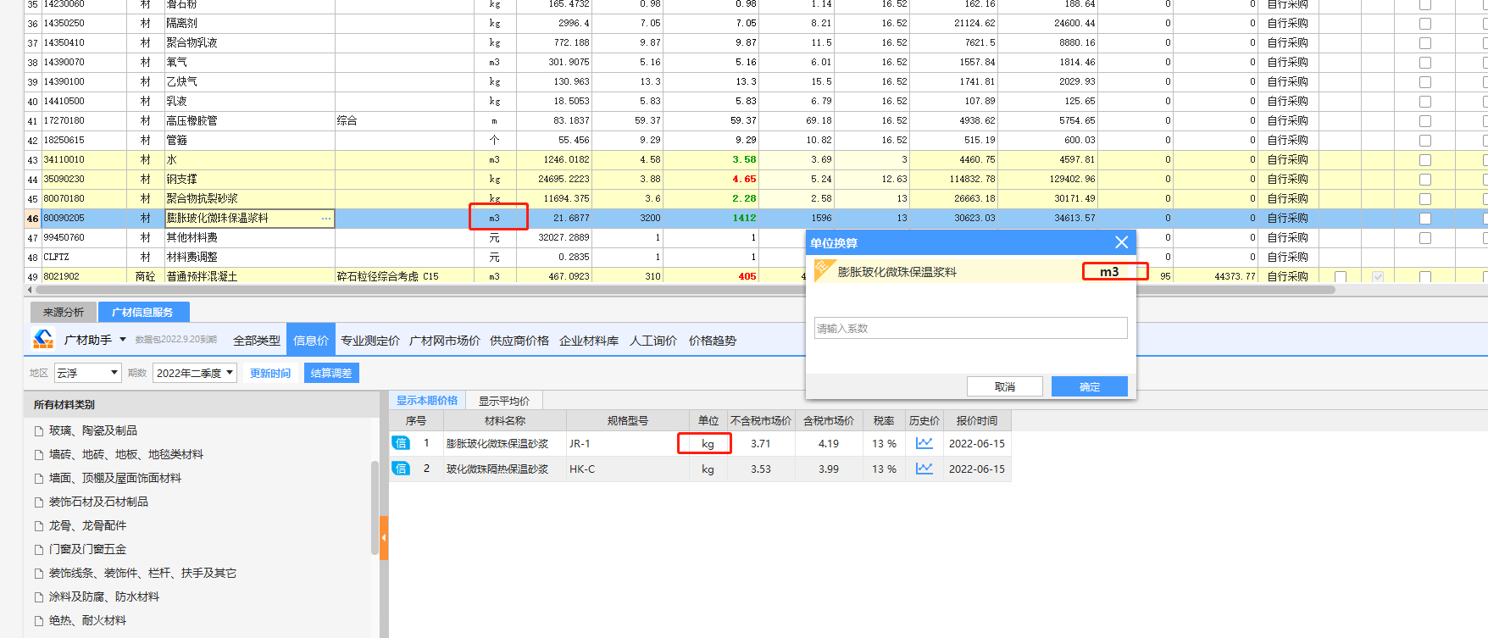Screen dimensions: 1488x638
Task: Click the 结算调差 button
Action: pos(331,373)
